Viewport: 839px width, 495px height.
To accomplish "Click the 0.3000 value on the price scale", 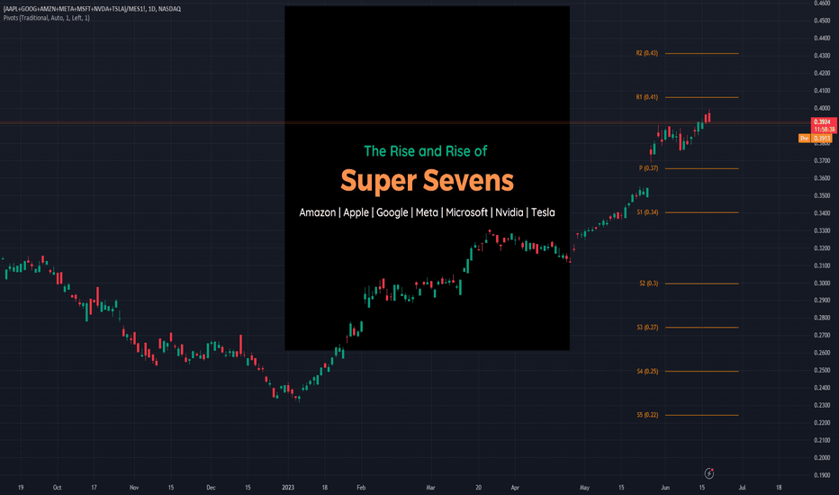I will coord(823,283).
